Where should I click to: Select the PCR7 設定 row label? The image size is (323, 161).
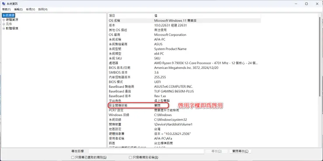point(117,110)
